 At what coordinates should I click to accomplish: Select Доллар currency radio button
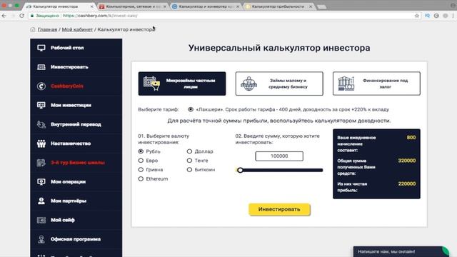point(189,151)
